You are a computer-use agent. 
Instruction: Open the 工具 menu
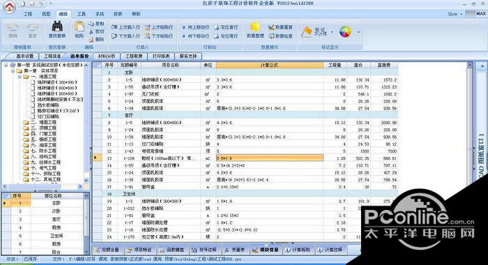(82, 14)
